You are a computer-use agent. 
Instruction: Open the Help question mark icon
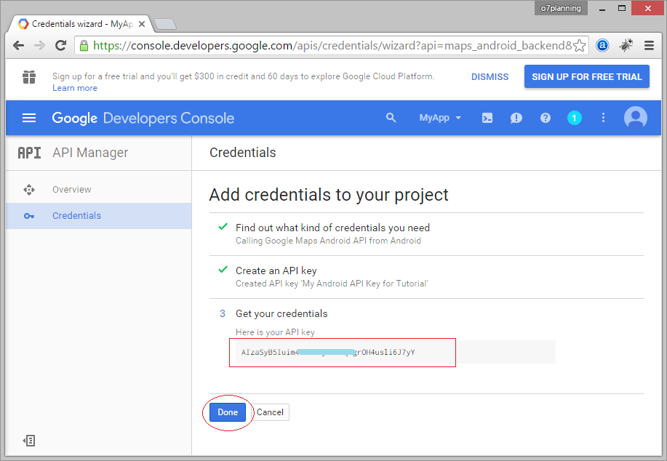[546, 118]
